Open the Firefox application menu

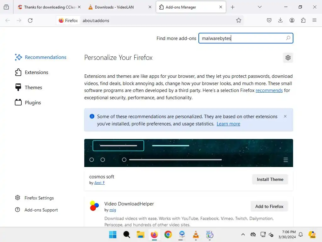click(314, 20)
